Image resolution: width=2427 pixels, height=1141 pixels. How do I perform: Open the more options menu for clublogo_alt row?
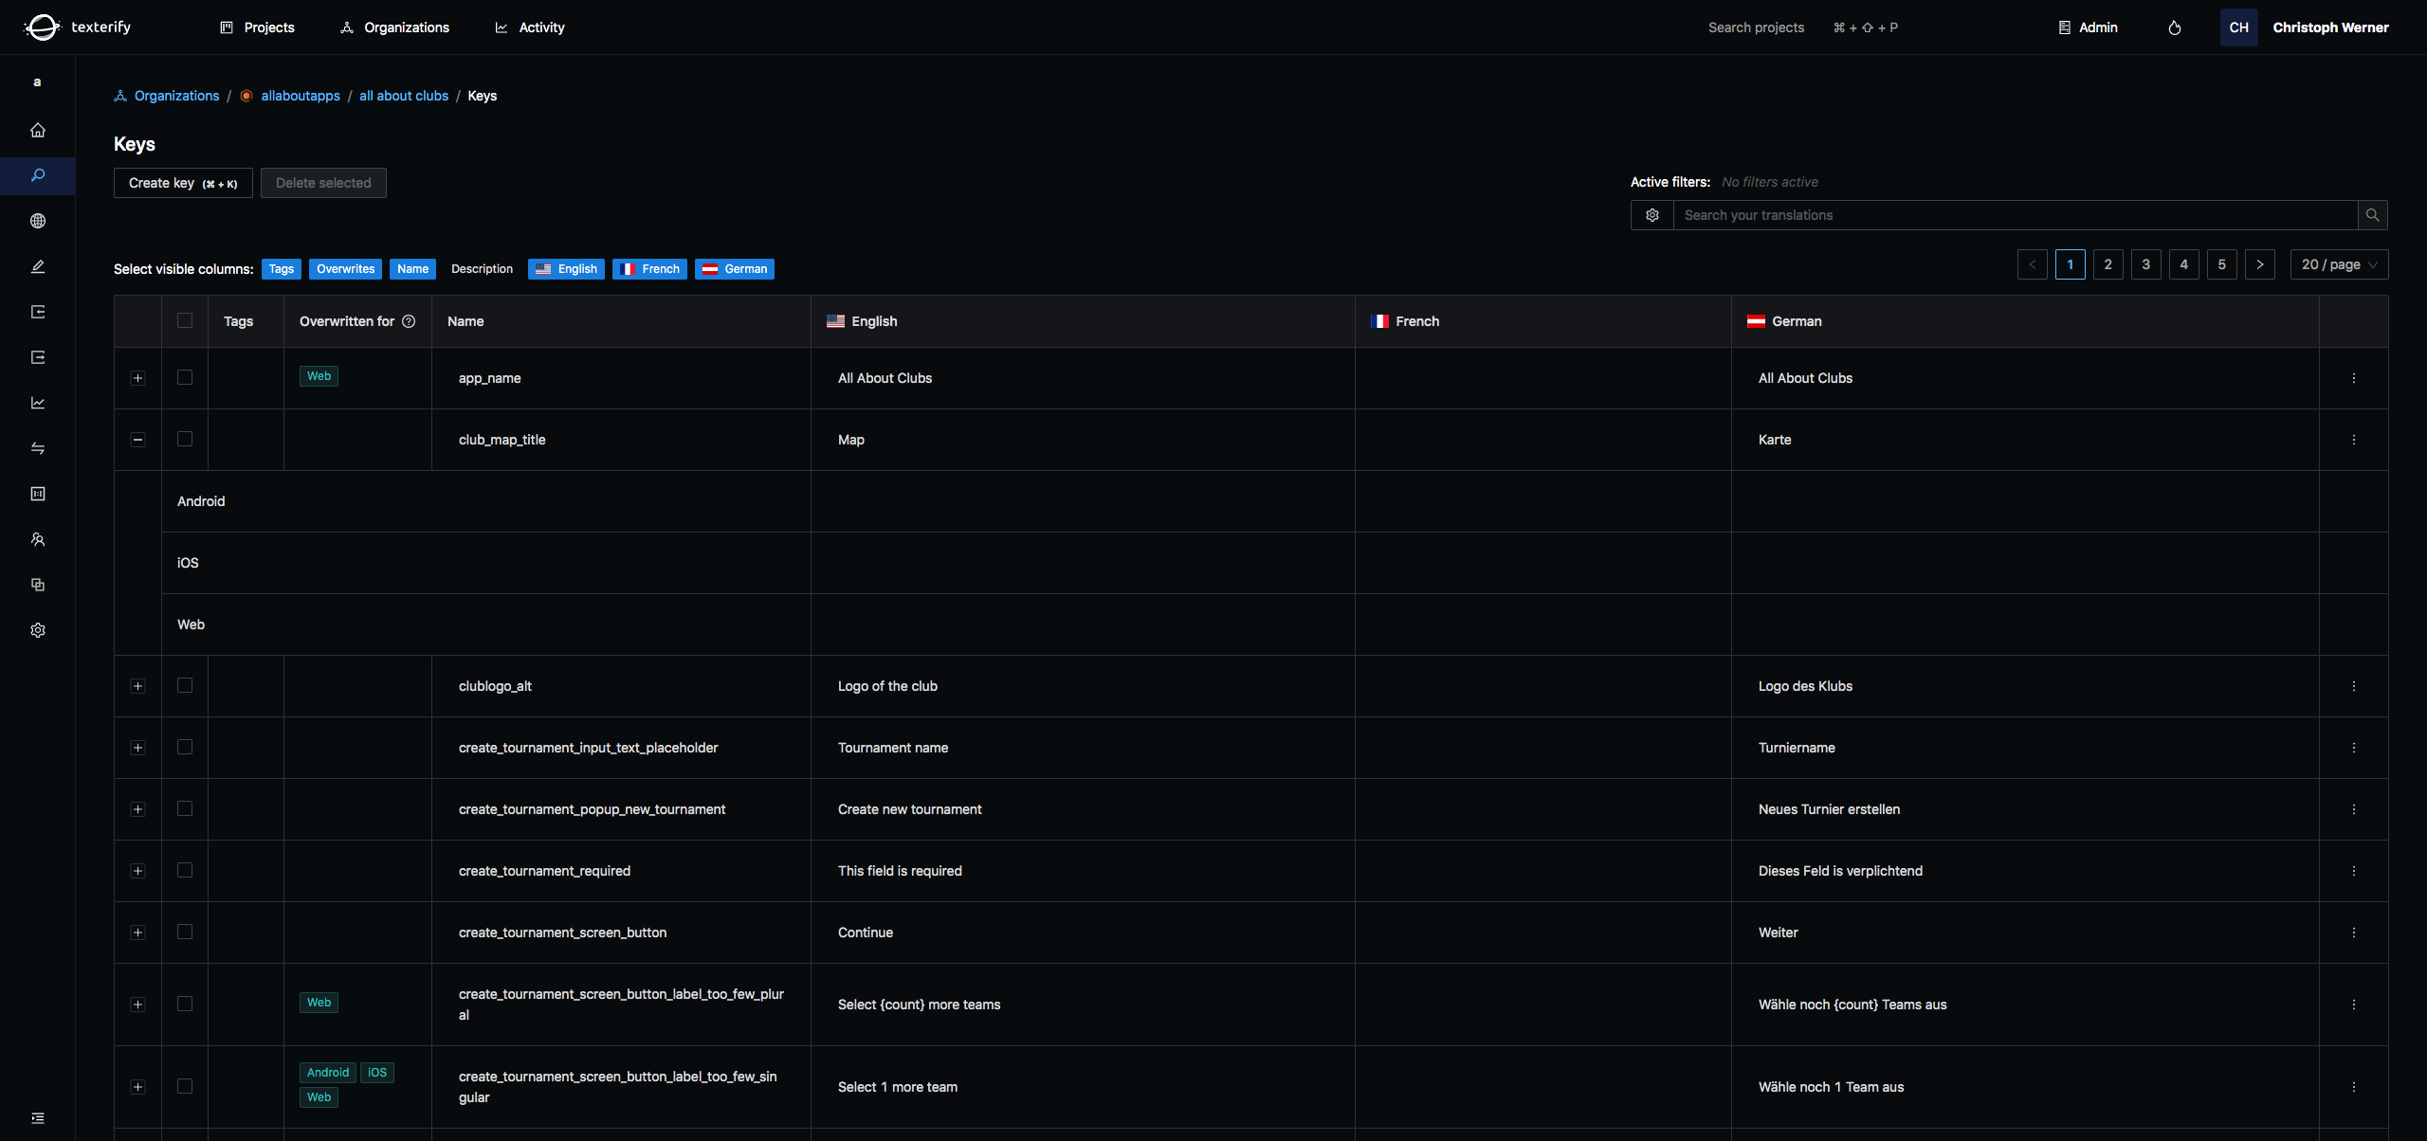click(x=2354, y=686)
